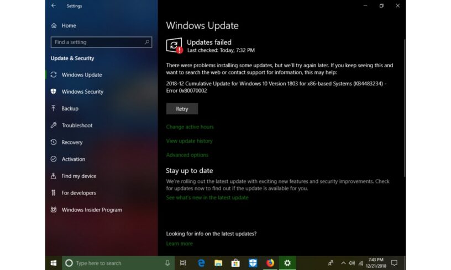Click the magnifier icon in the search box
This screenshot has height=270, width=451.
(147, 42)
